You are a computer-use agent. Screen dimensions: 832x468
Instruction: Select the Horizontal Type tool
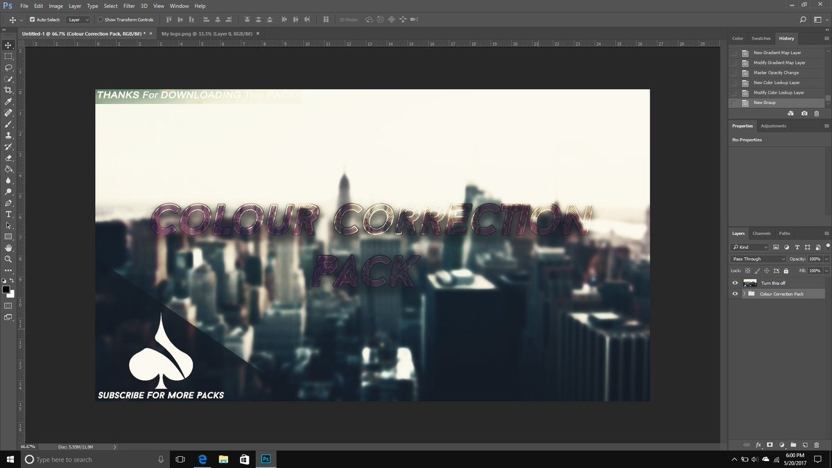click(8, 214)
